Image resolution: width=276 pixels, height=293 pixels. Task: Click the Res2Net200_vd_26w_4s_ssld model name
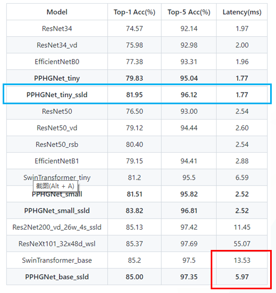point(57,227)
